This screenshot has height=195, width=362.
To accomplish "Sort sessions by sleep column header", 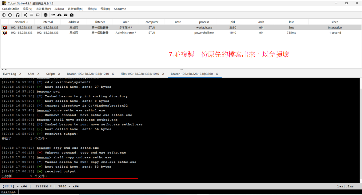I will tap(335, 22).
